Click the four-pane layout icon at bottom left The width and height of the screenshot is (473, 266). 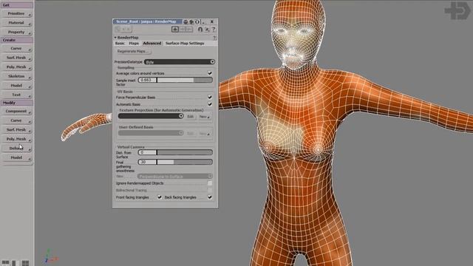coord(26,263)
